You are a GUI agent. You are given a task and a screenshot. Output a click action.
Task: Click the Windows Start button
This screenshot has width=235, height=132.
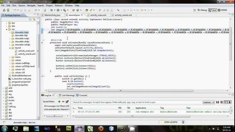(x=4, y=128)
